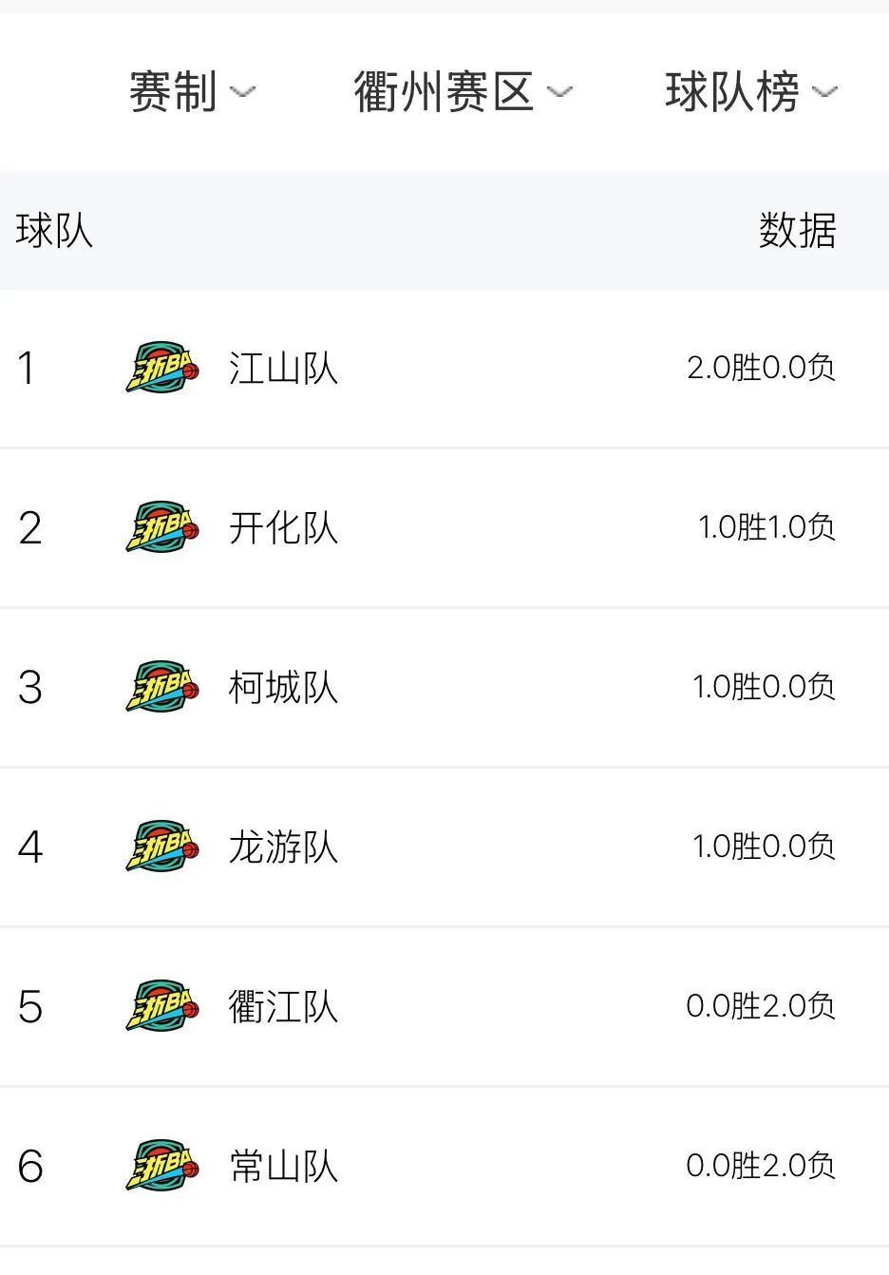The width and height of the screenshot is (889, 1275).
Task: Click the 江山队 team logo icon
Action: click(162, 368)
